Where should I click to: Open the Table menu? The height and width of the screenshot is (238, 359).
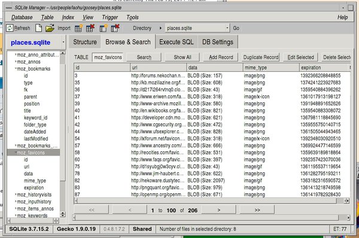pos(47,17)
